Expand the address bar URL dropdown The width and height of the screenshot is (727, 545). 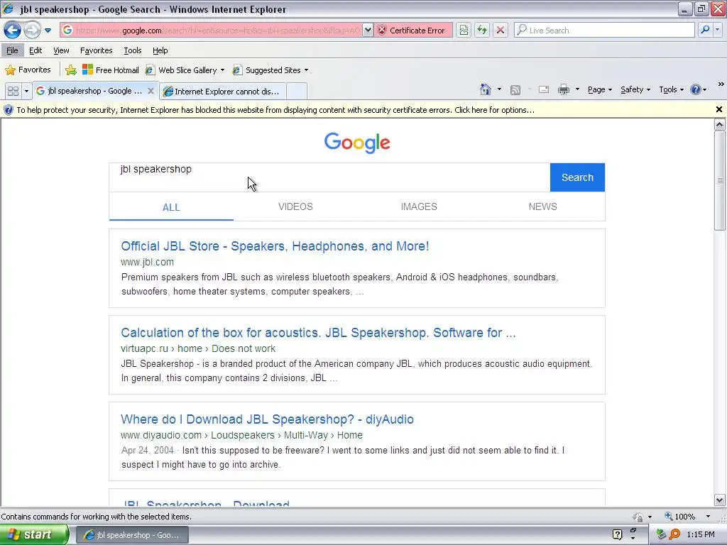tap(368, 30)
